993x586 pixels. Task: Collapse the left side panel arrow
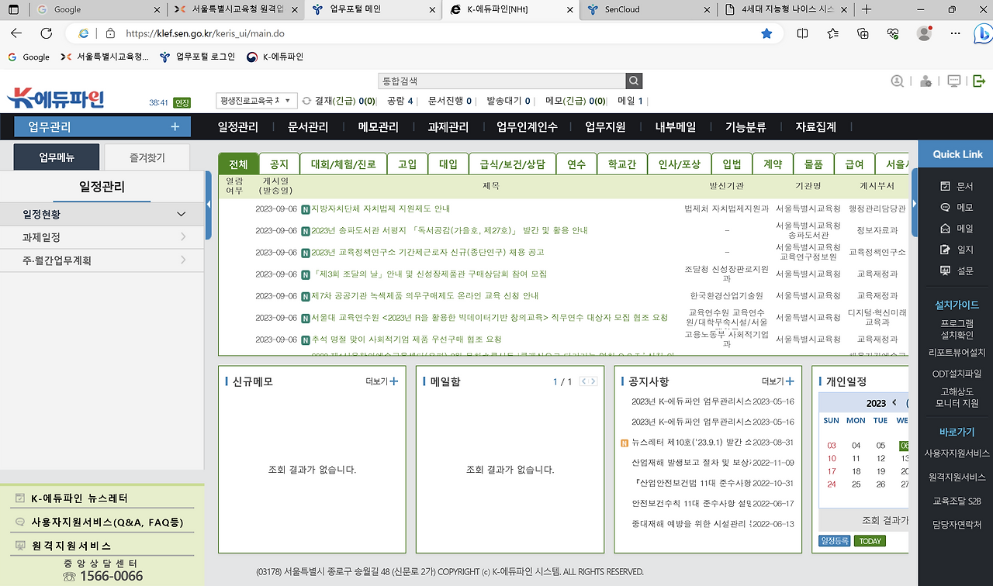click(x=208, y=204)
